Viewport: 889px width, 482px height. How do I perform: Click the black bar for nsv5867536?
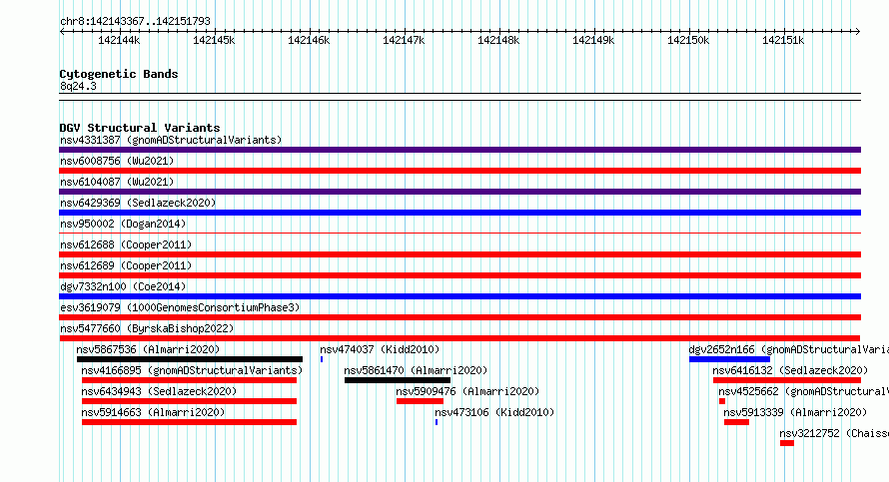(x=190, y=359)
